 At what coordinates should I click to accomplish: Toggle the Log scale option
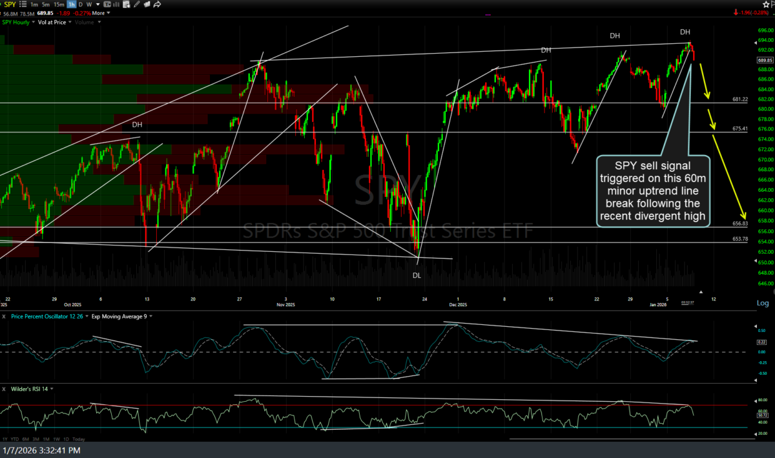tap(763, 303)
